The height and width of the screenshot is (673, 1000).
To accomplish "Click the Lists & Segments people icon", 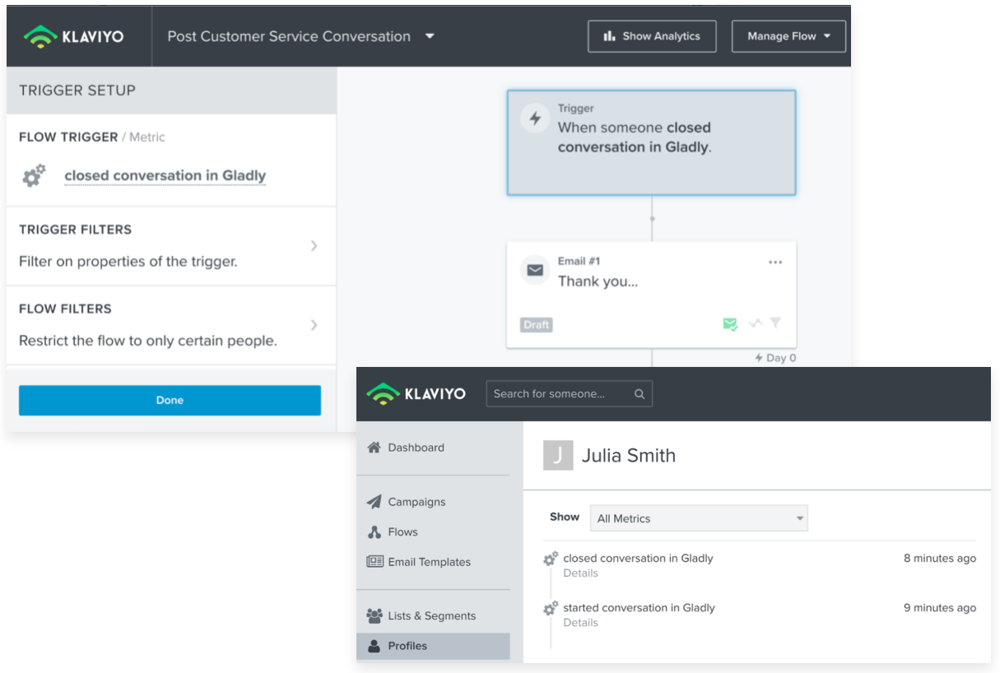I will tap(374, 615).
